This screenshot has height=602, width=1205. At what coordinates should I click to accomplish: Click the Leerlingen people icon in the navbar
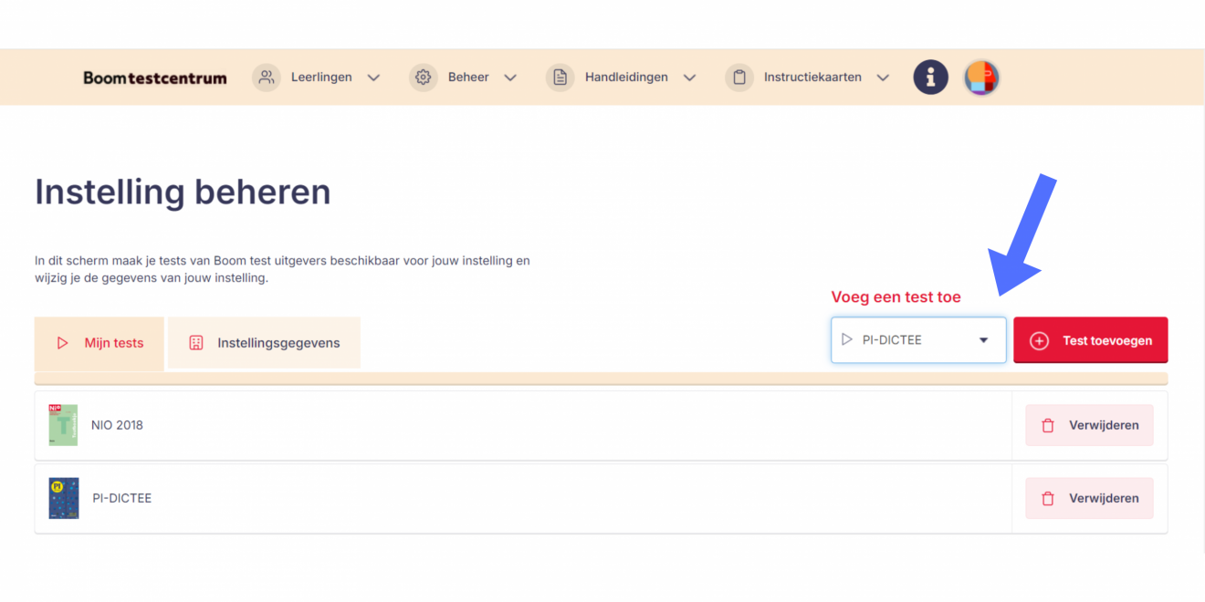[x=266, y=77]
